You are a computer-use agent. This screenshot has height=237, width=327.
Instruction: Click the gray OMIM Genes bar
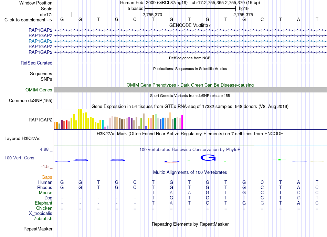pyautogui.click(x=190, y=90)
